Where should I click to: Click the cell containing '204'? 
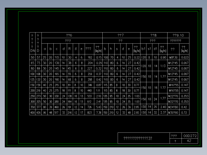pos(90,63)
